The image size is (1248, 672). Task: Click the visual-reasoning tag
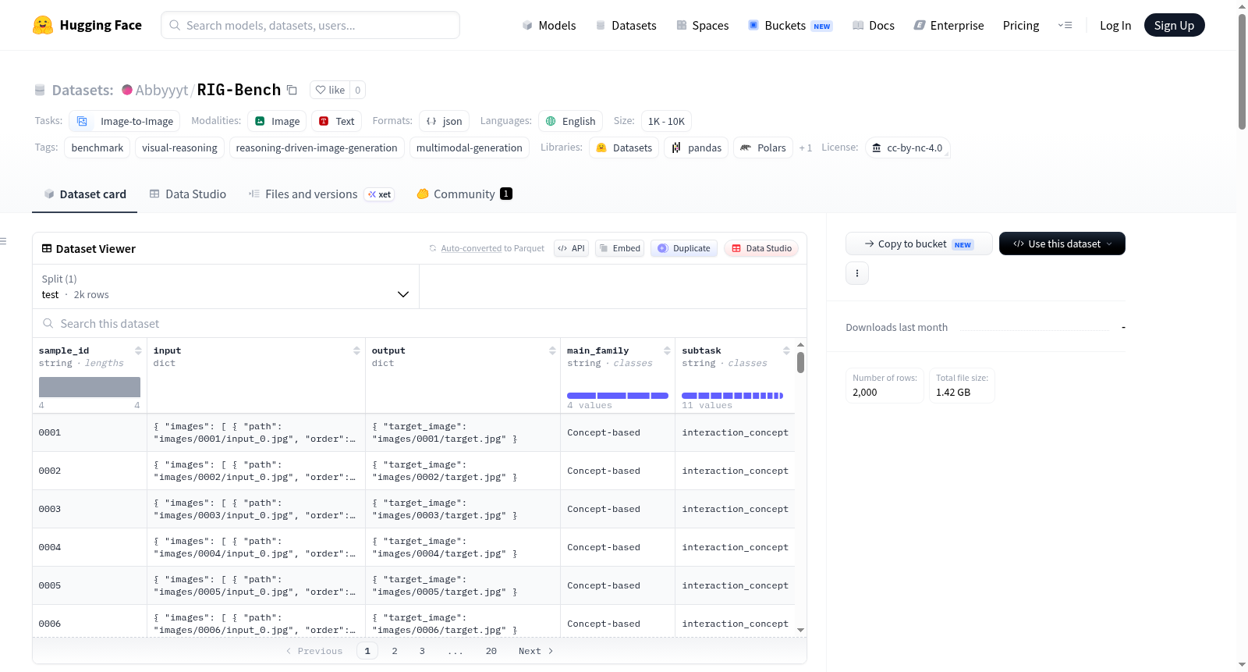(179, 148)
